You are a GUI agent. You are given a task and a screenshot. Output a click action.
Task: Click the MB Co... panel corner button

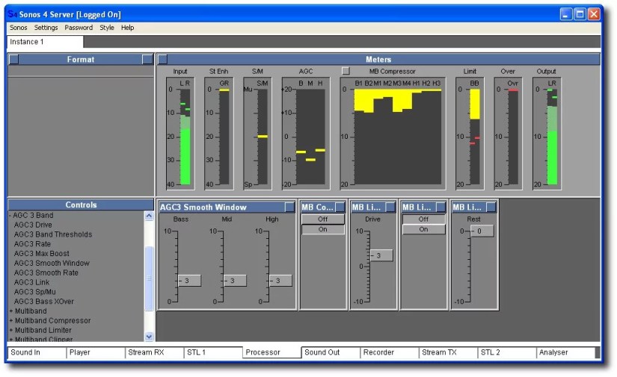pyautogui.click(x=340, y=207)
